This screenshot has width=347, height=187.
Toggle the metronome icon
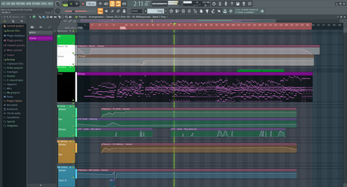coord(100,4)
